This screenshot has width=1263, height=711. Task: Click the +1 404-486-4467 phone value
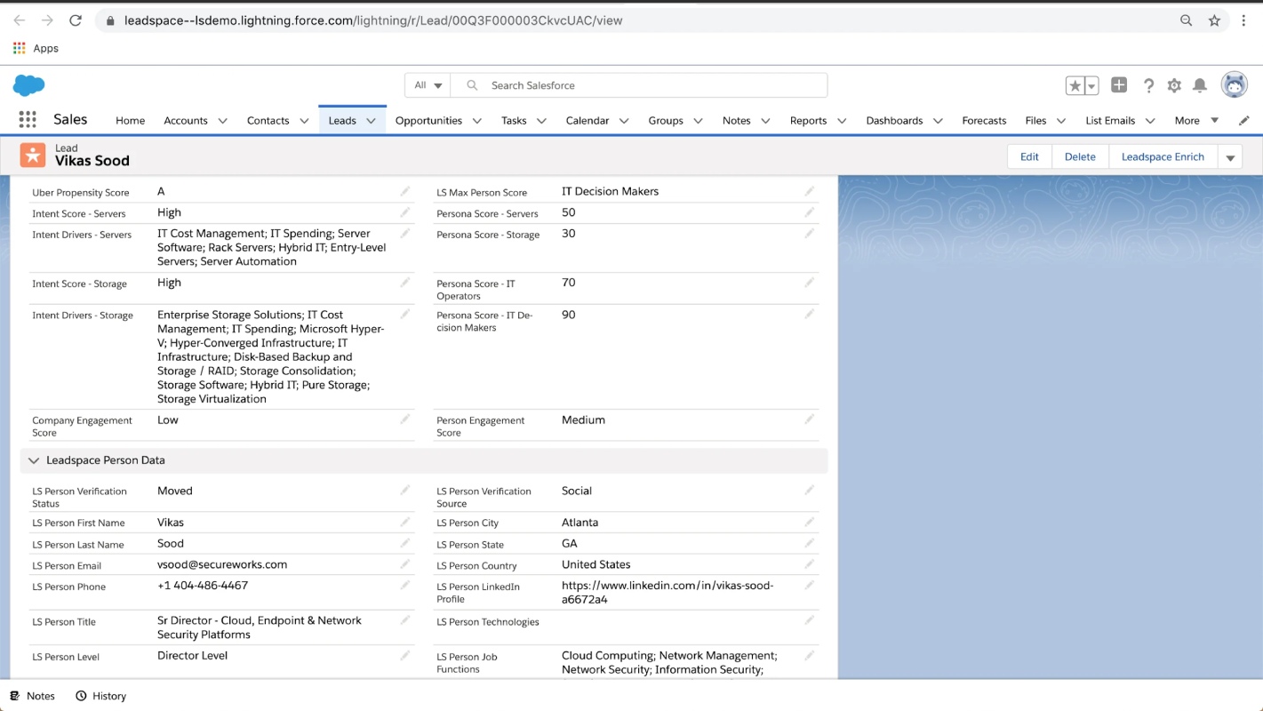203,586
